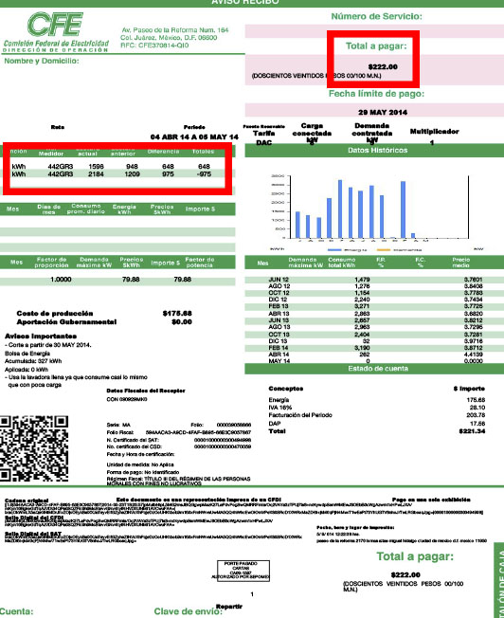Select government contribution amount '$0.00'

click(182, 322)
